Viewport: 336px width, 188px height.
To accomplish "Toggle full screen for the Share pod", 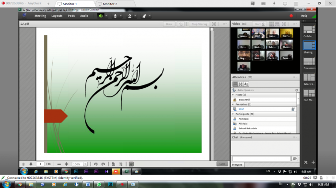I will coord(214,24).
